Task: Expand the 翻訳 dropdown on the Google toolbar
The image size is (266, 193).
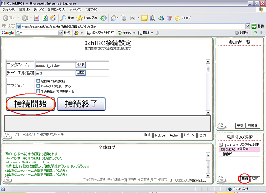Action: pos(152,33)
